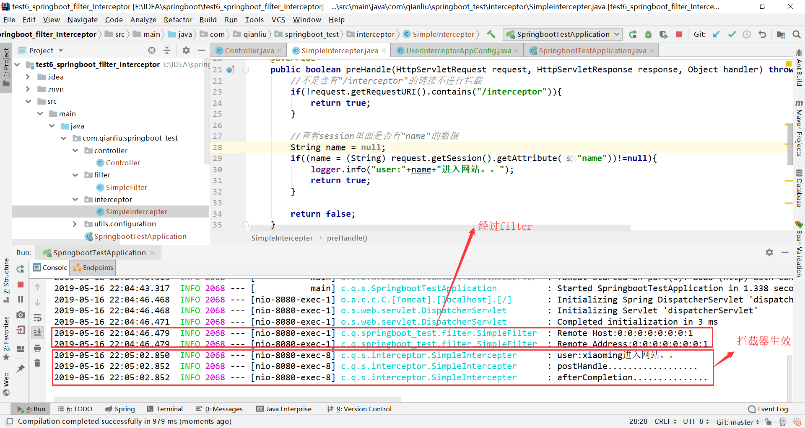The height and width of the screenshot is (428, 805).
Task: Minimize the Run tool window
Action: click(785, 252)
